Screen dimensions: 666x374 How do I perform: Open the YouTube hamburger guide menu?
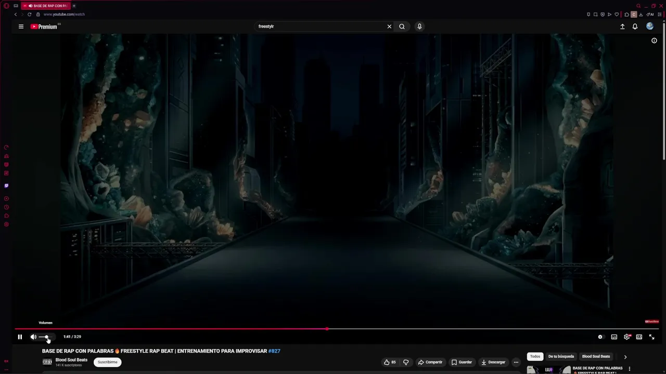pyautogui.click(x=21, y=26)
